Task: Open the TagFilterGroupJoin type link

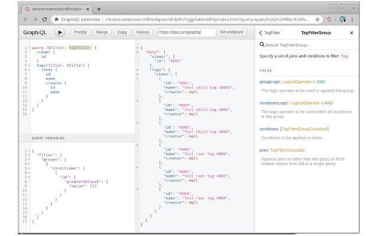Action: click(288, 150)
